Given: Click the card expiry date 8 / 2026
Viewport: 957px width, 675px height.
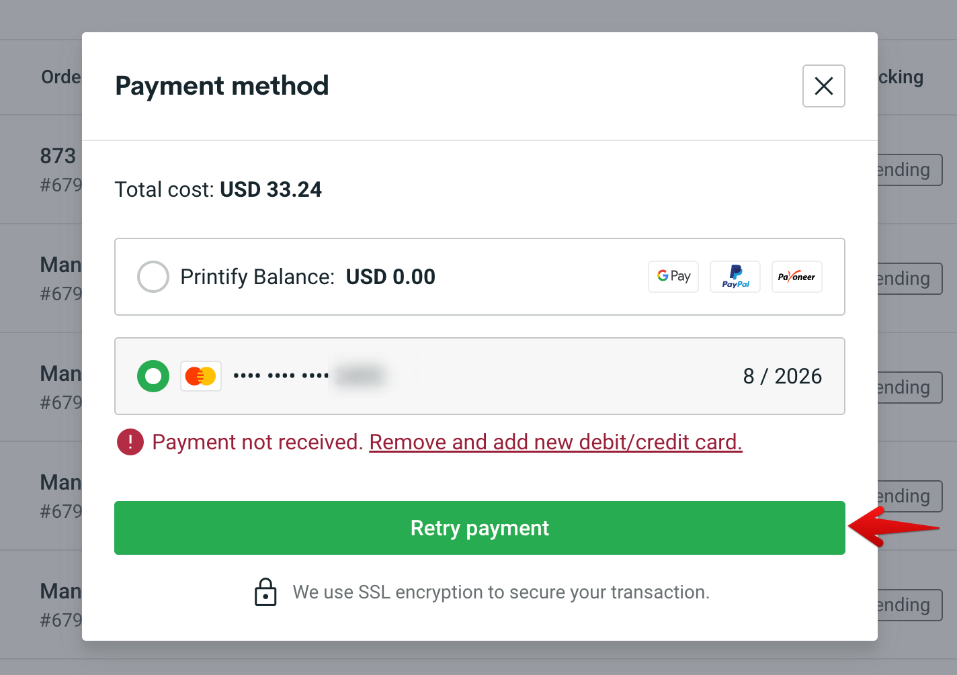Looking at the screenshot, I should (782, 376).
